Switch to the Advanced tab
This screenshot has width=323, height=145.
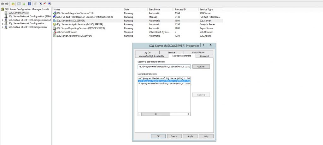204,56
